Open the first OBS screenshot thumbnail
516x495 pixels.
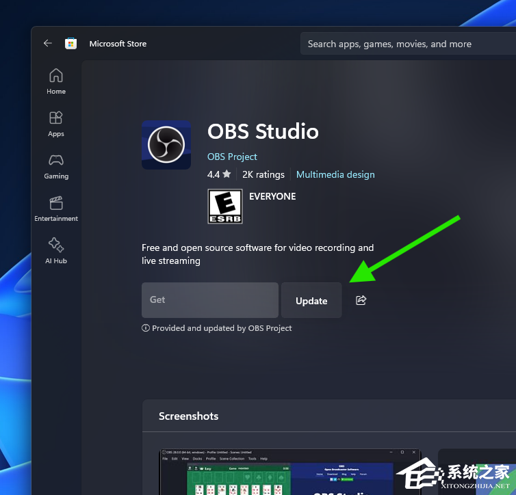click(x=290, y=472)
